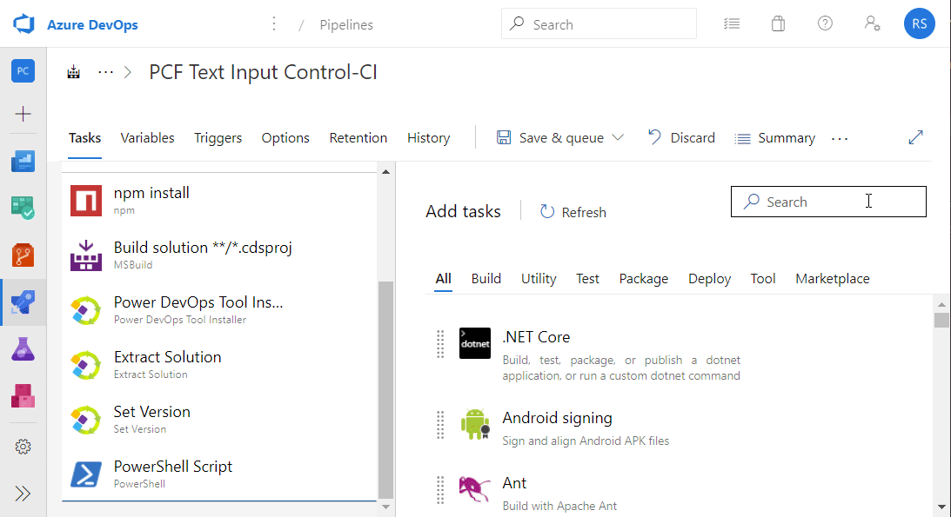The width and height of the screenshot is (951, 517).
Task: Click the Ant task icon
Action: point(474,488)
